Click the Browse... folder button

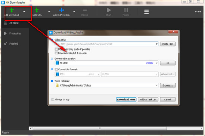168,85
